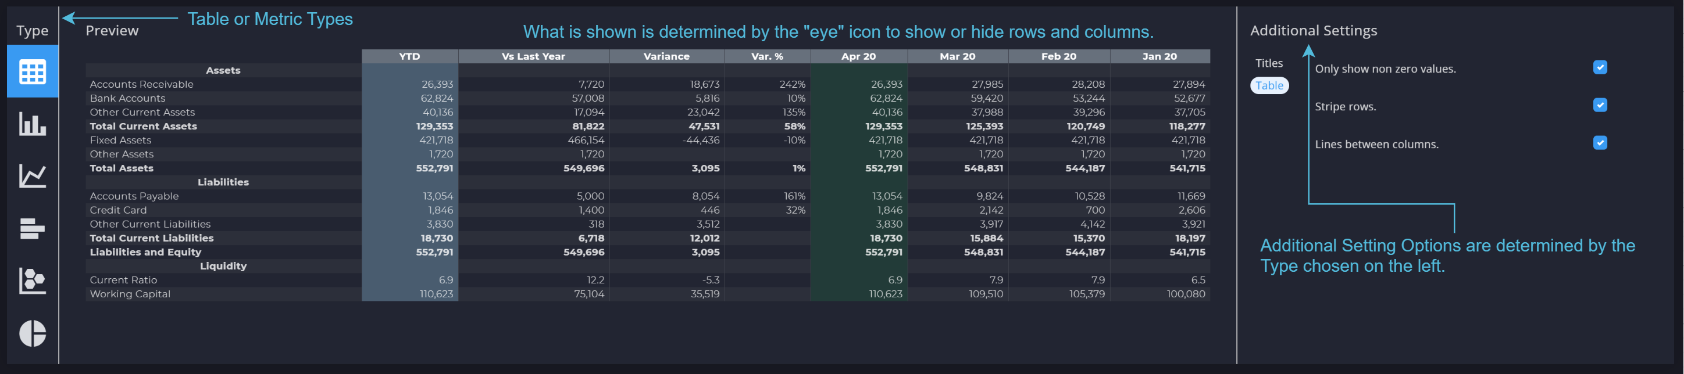Viewport: 1684px width, 374px height.
Task: Select the Apr 20 column header
Action: 858,56
